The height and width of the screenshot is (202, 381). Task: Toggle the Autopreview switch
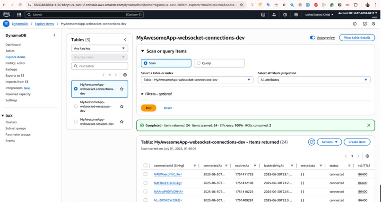pos(312,38)
